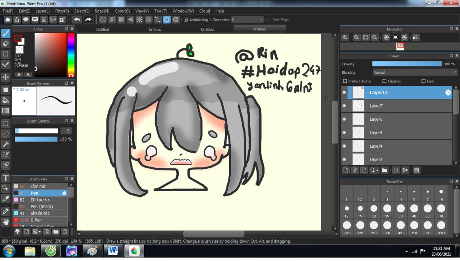Zoom out using Navigator magnifier minus

click(375, 37)
